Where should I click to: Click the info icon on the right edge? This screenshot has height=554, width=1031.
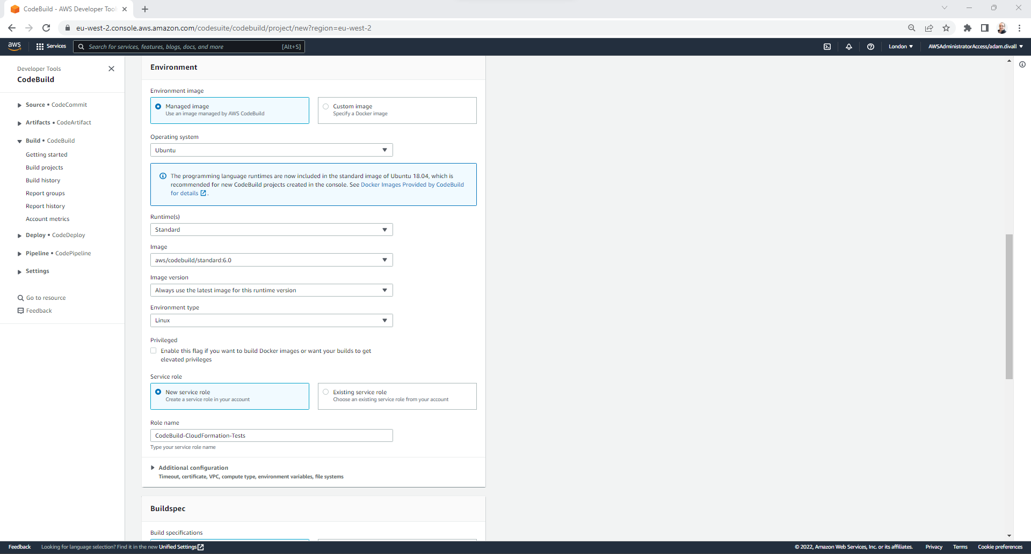point(1022,64)
